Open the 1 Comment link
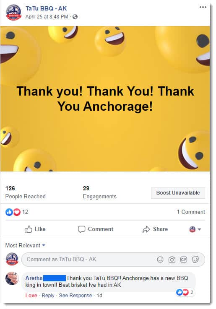216x309 pixels. coord(191,212)
